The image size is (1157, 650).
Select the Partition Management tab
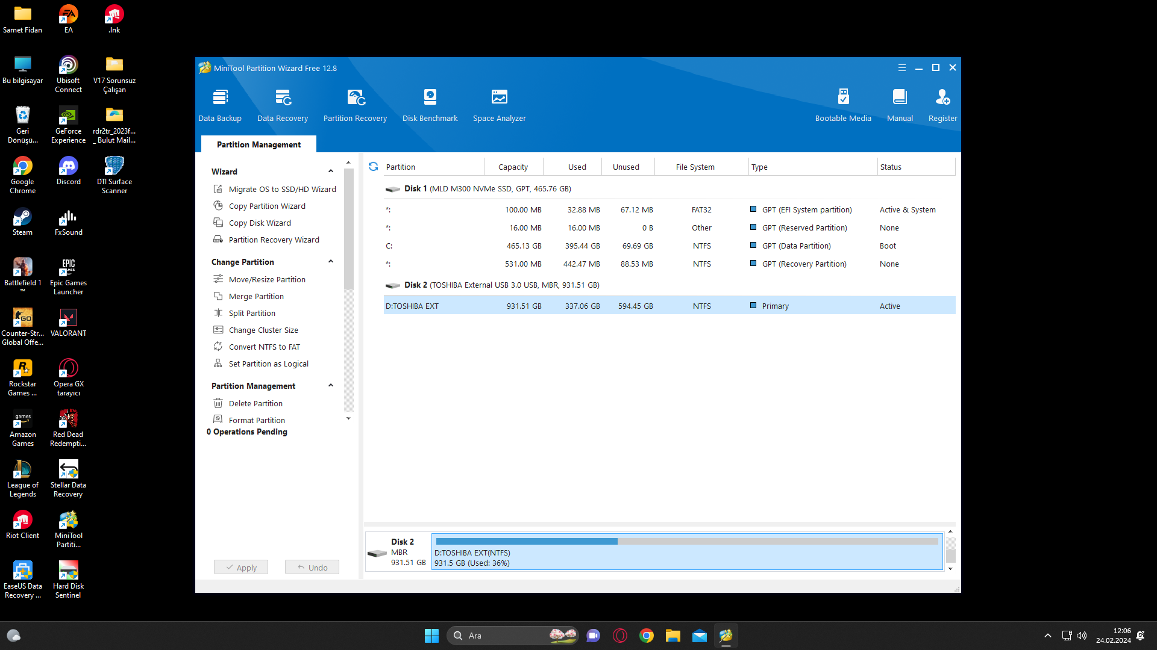(x=259, y=144)
